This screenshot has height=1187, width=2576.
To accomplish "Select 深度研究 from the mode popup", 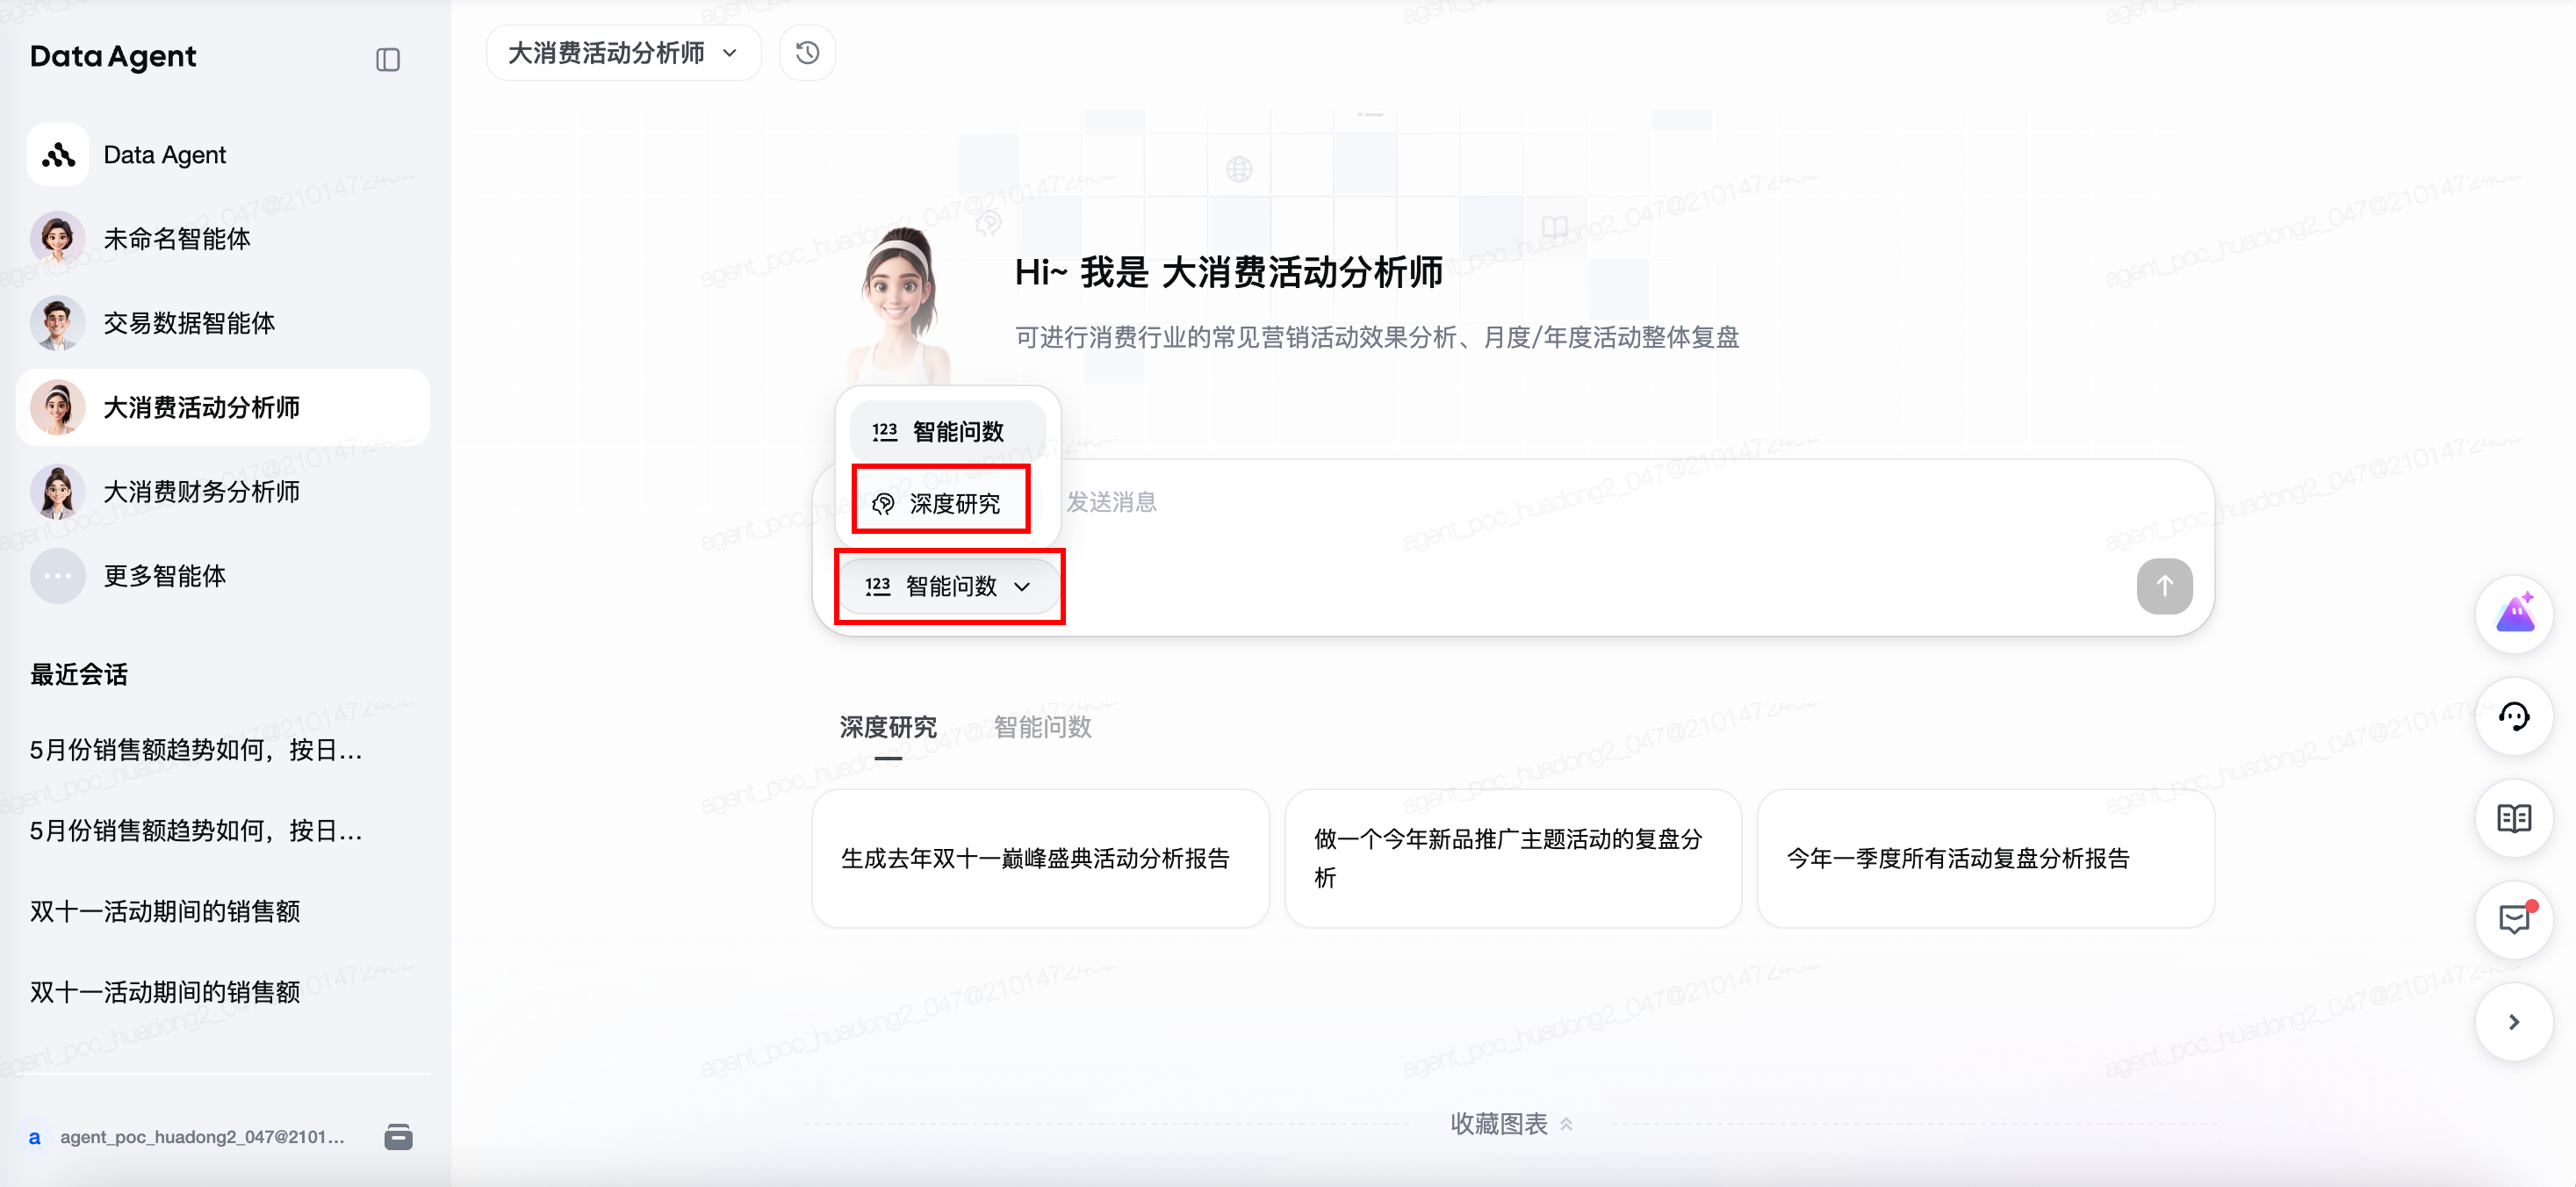I will point(941,503).
